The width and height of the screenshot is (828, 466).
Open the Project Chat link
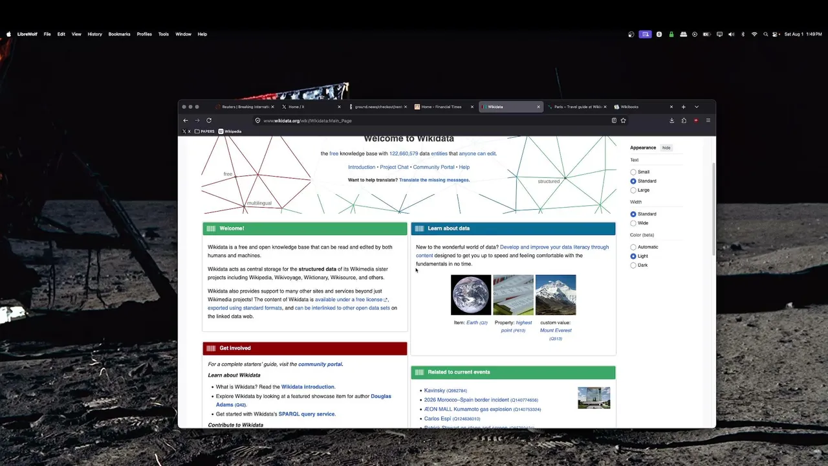pos(394,167)
